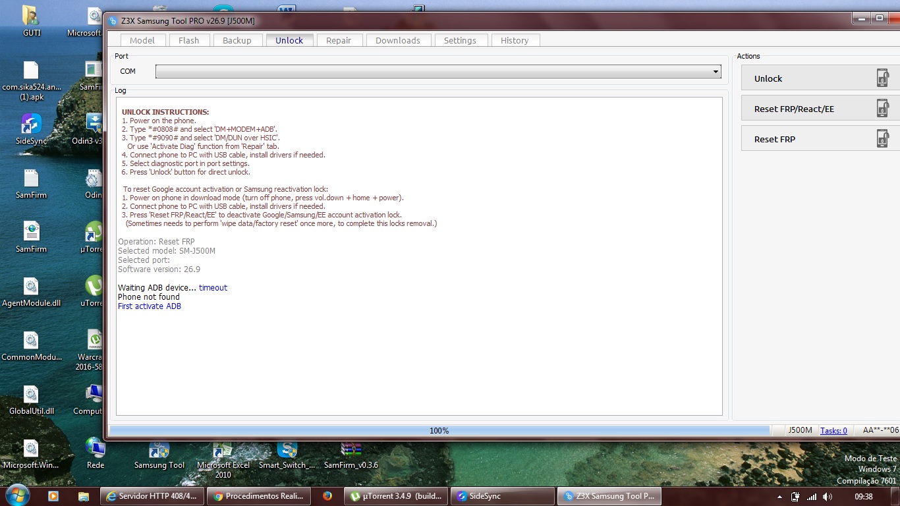The image size is (900, 506).
Task: Click the phone unlock icon beside Unlock
Action: click(x=882, y=78)
